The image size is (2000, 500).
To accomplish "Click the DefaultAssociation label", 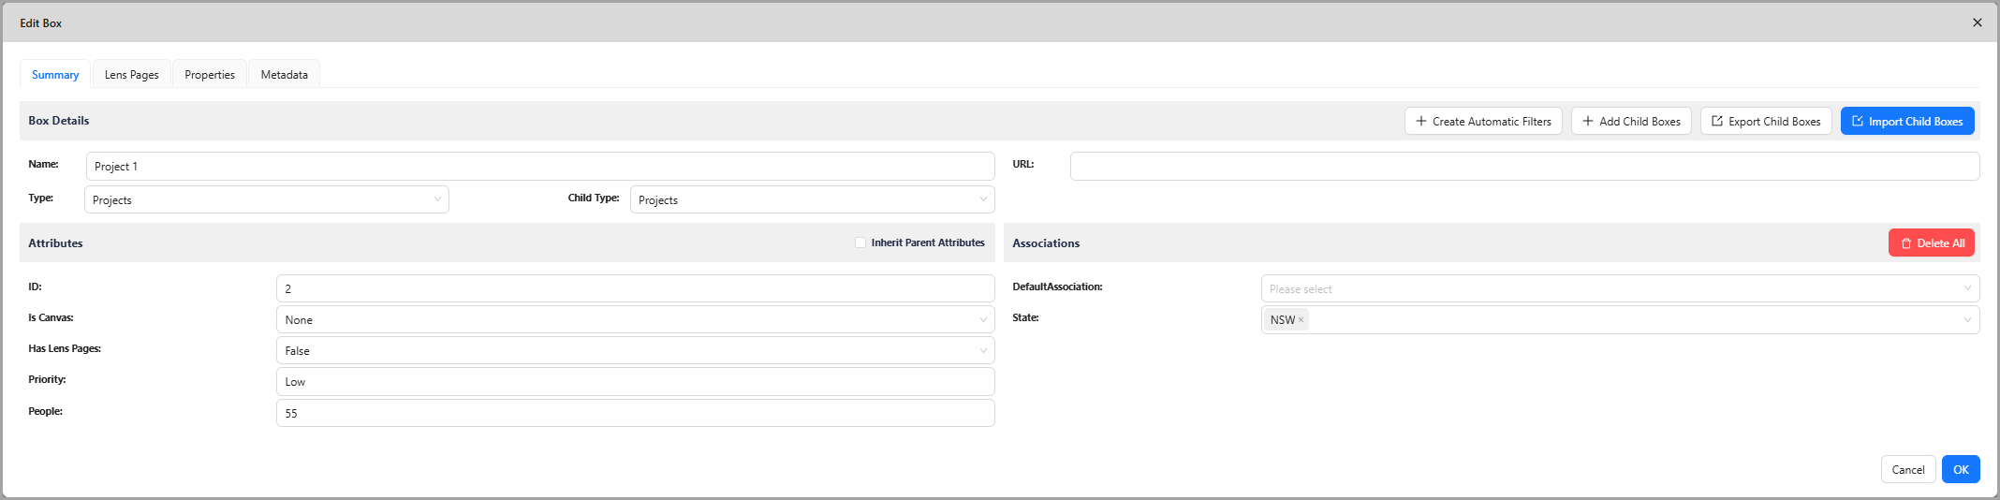I will pos(1057,287).
